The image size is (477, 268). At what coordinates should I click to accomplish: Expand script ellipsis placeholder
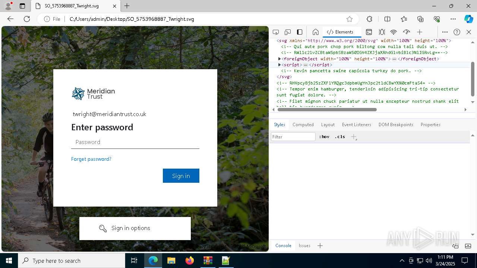coord(306,65)
